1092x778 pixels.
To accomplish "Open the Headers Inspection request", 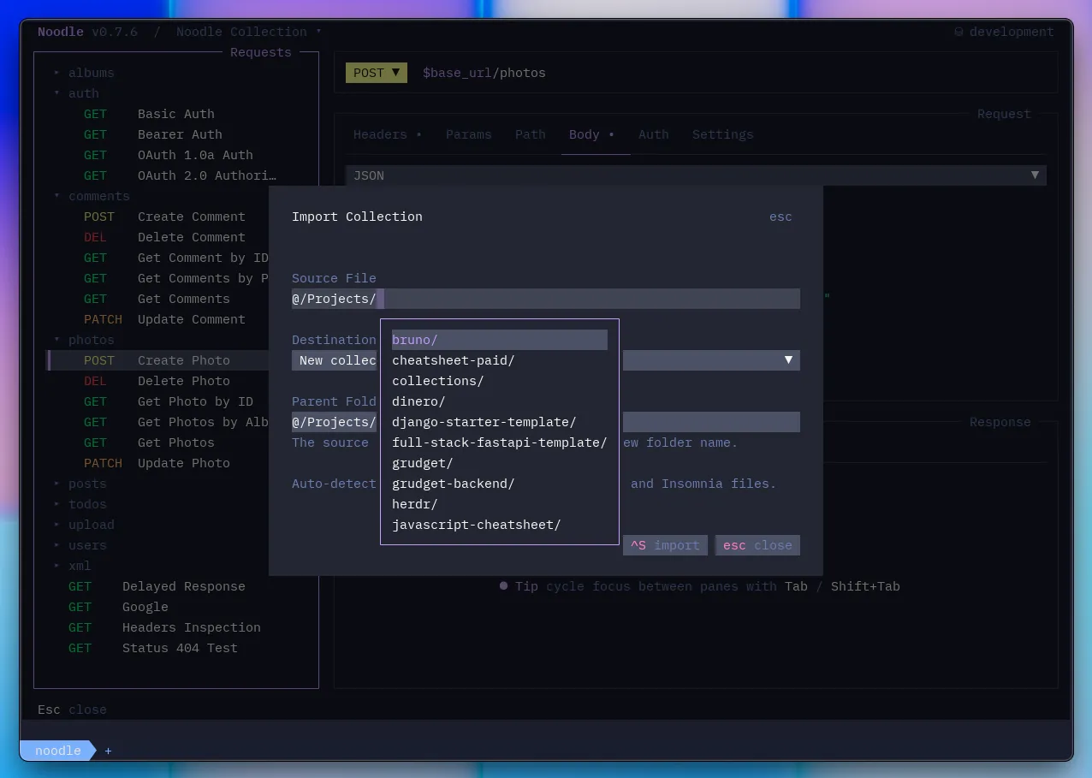I will pos(192,627).
